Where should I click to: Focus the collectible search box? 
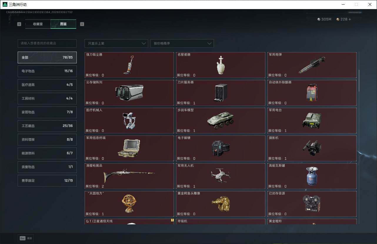tap(47, 43)
